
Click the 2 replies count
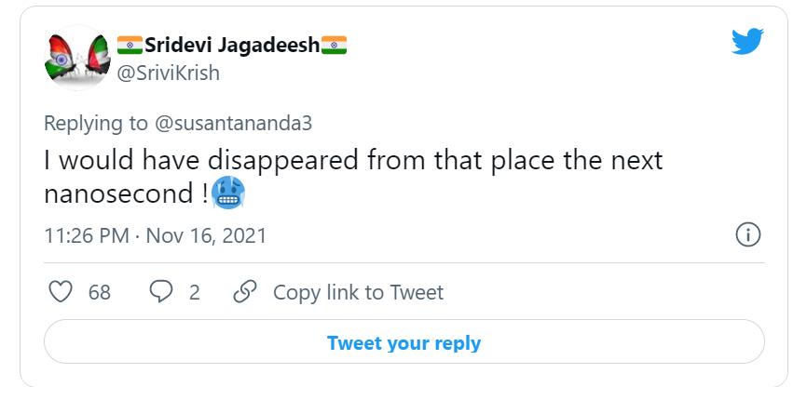pos(194,292)
